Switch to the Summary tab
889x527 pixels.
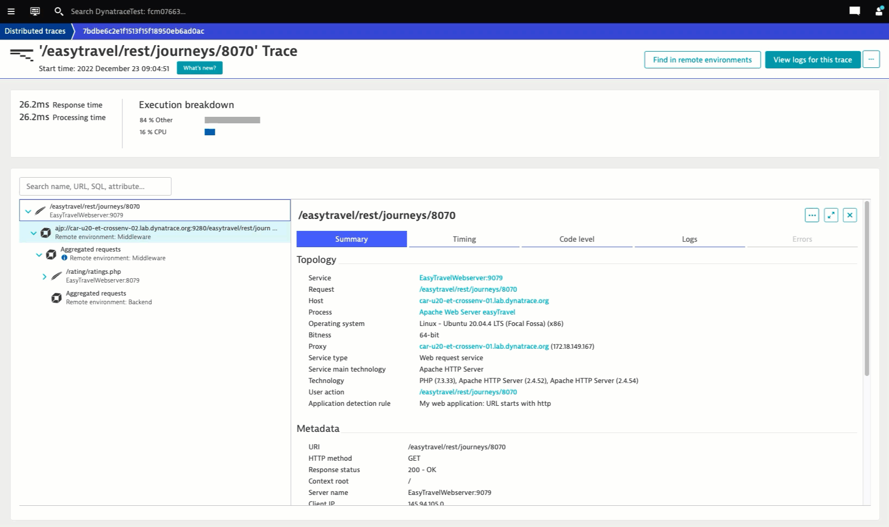coord(351,239)
